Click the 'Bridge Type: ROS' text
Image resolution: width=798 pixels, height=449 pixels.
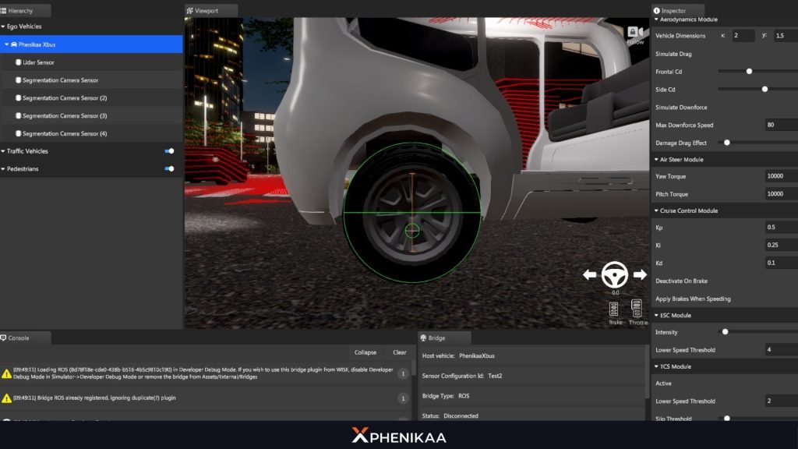(445, 395)
